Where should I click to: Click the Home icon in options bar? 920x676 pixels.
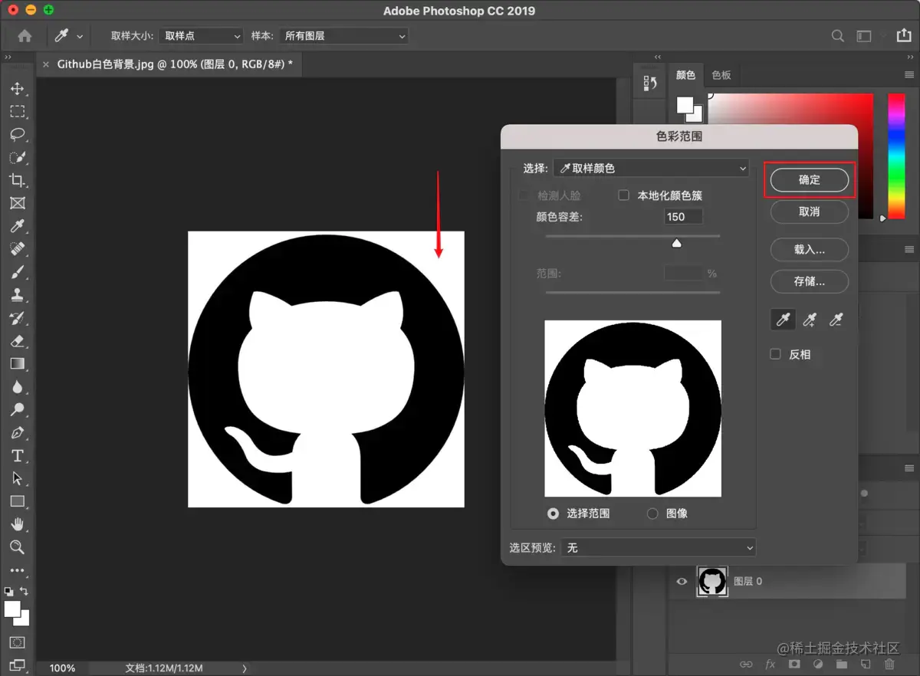tap(25, 36)
